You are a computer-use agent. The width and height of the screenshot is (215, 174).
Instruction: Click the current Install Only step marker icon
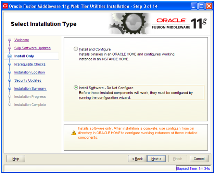tap(10, 56)
